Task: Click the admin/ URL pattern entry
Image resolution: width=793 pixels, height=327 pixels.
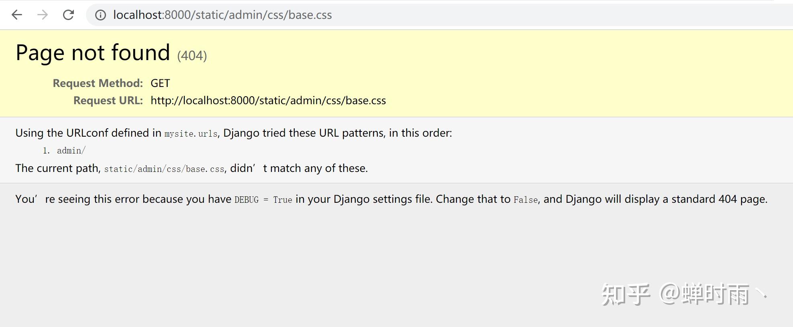Action: coord(71,151)
